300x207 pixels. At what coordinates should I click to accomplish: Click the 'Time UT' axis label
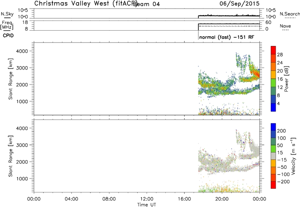pos(147,205)
